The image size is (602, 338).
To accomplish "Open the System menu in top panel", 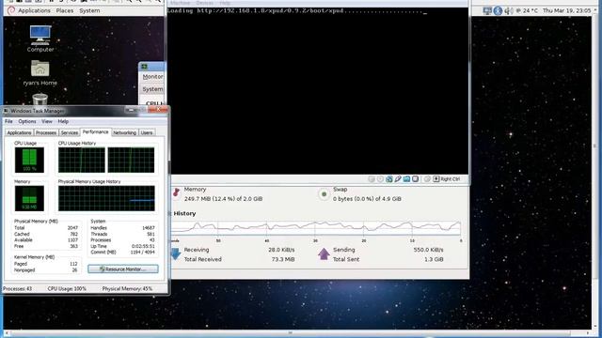I will [89, 10].
